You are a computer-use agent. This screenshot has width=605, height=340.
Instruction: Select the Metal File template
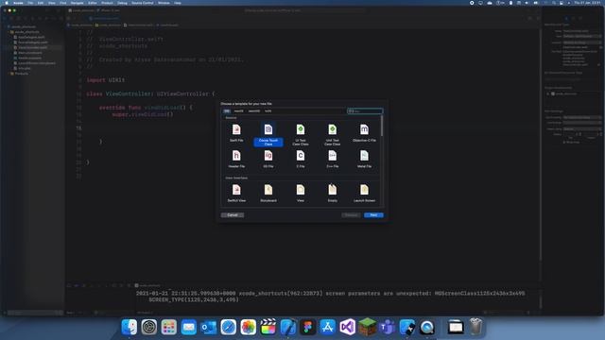click(x=364, y=159)
